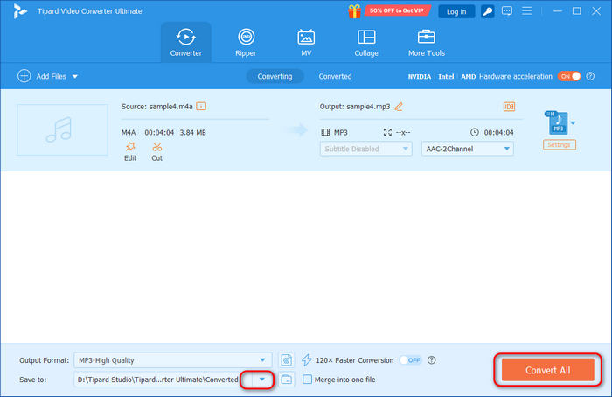Screen dimensions: 612x397
Task: Open the feedback chat icon
Action: tap(507, 10)
